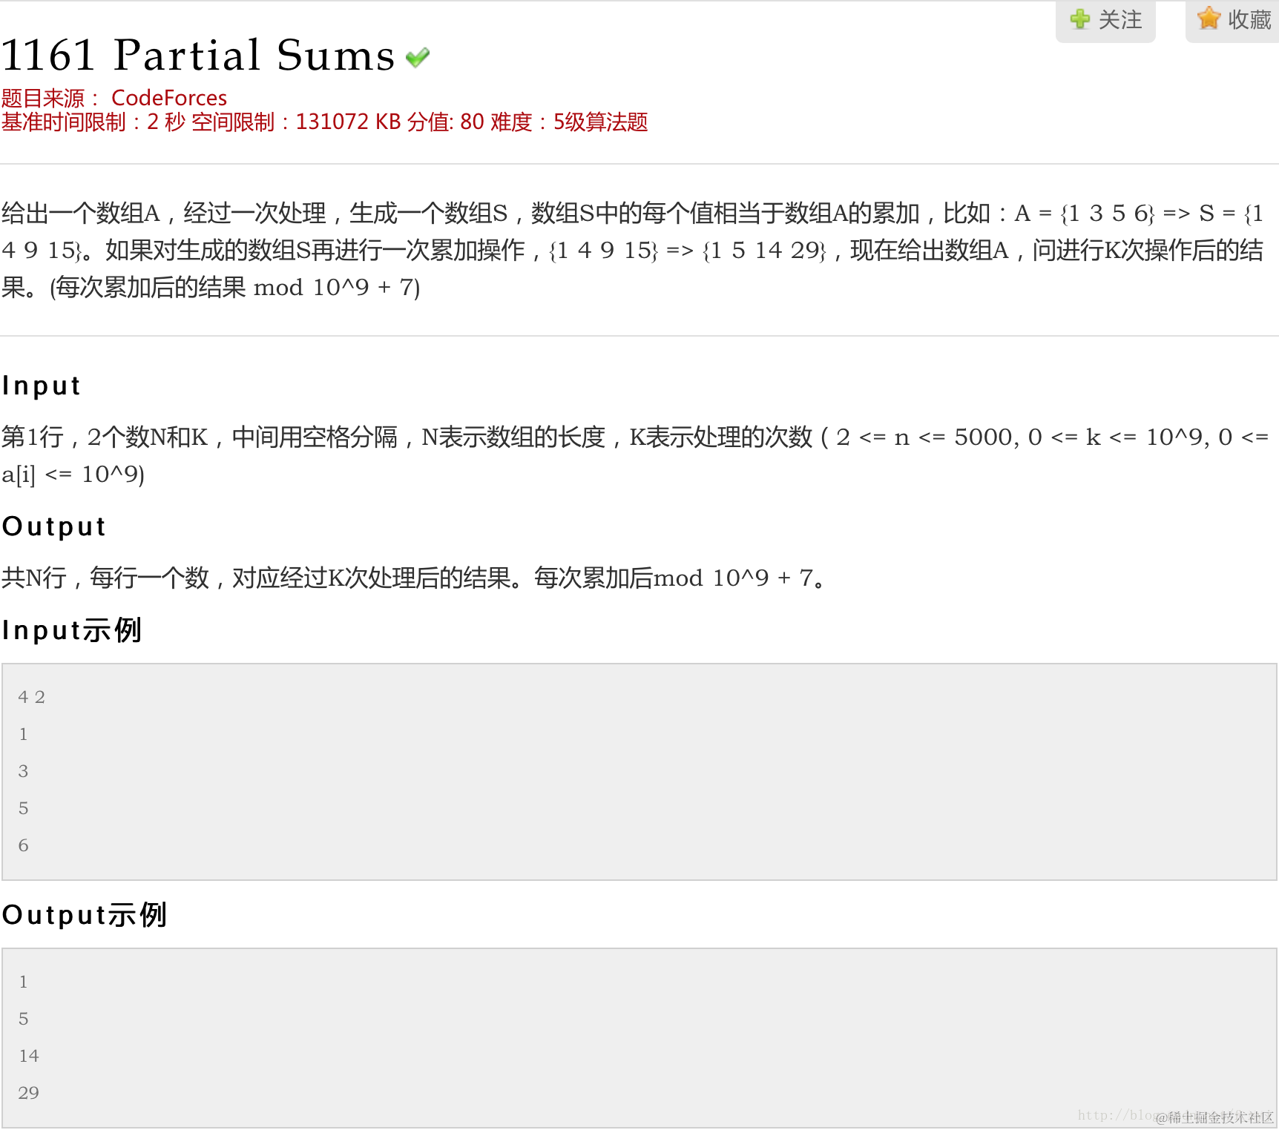Image resolution: width=1279 pixels, height=1130 pixels.
Task: Click the 'Input示例' heading
Action: click(x=72, y=630)
